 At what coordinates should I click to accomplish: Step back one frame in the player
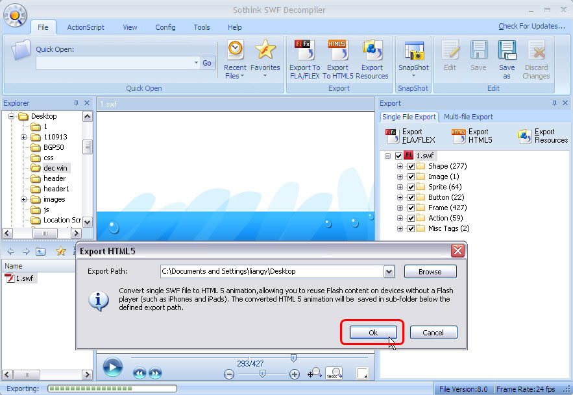click(x=140, y=373)
